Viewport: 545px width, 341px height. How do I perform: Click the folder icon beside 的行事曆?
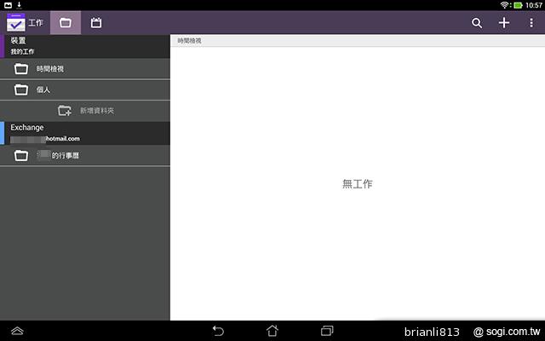pos(20,155)
